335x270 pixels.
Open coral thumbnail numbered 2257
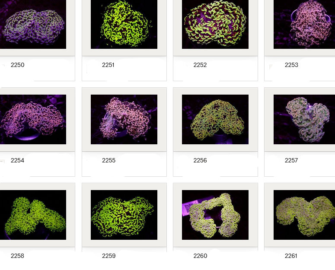[x=304, y=119]
